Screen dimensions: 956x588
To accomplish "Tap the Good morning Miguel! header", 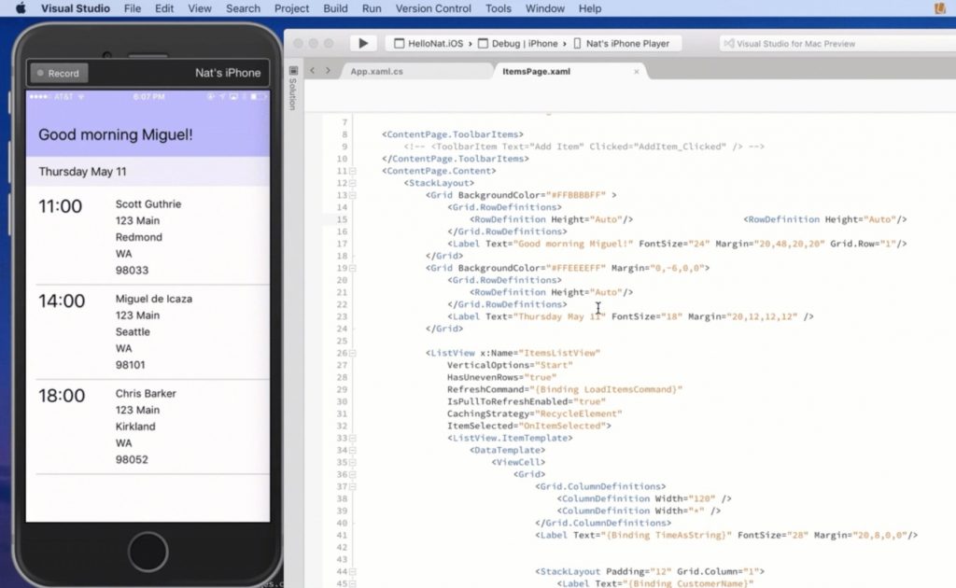I will coord(115,134).
